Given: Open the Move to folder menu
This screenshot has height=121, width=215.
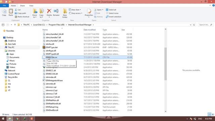Looking at the screenshot, I should [35, 13].
